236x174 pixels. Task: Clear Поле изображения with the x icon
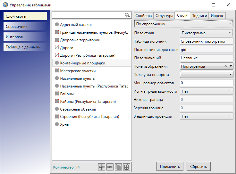pyautogui.click(x=225, y=66)
